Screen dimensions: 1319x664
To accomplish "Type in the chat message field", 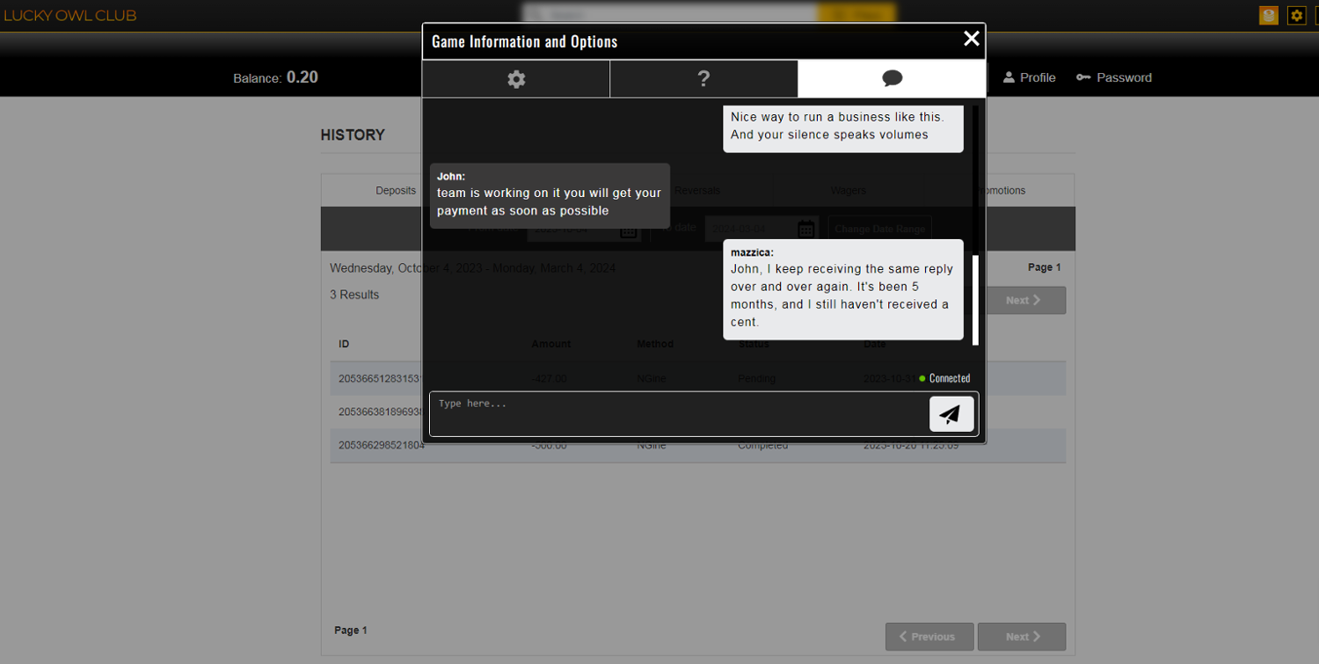I will pyautogui.click(x=677, y=413).
